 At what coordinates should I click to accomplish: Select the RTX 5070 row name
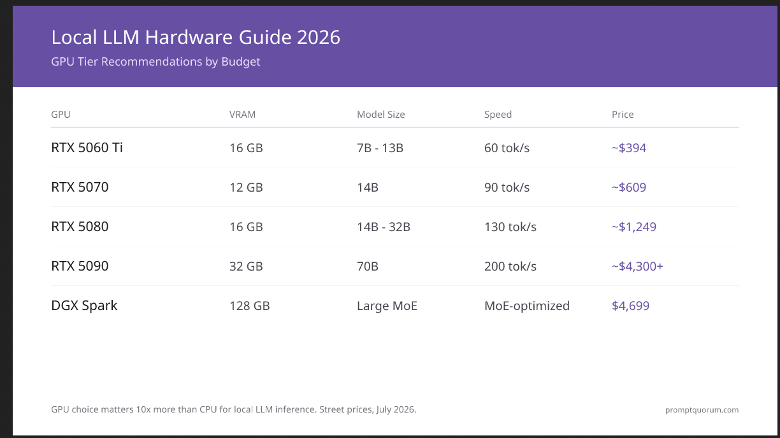click(80, 187)
